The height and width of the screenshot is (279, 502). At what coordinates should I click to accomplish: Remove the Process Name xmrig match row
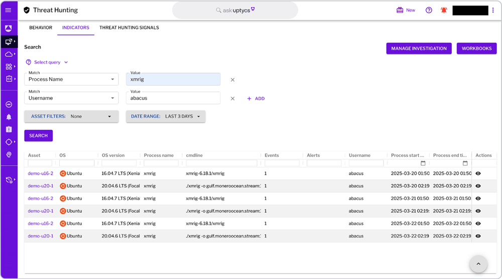(233, 80)
